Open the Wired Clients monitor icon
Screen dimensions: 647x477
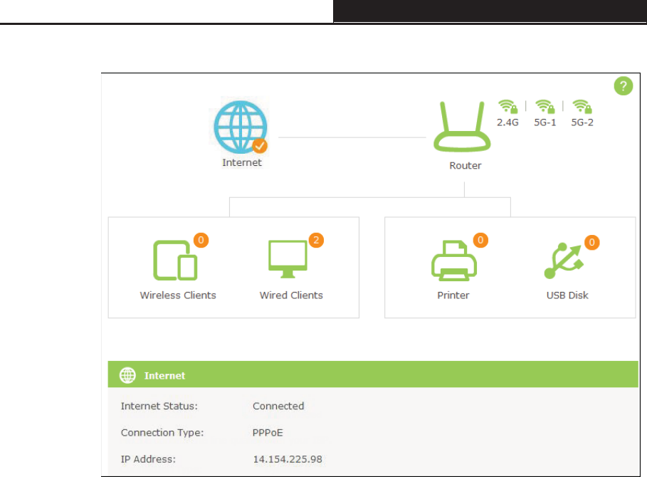click(x=288, y=259)
